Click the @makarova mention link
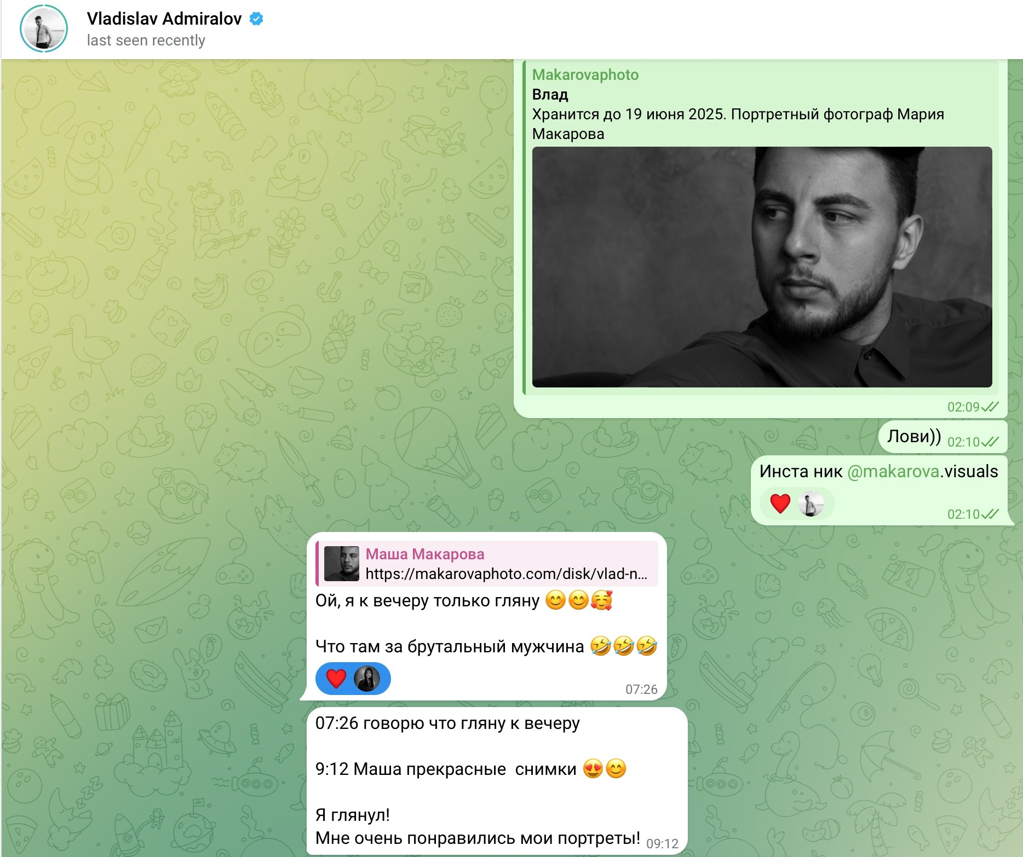This screenshot has width=1023, height=857. point(893,471)
